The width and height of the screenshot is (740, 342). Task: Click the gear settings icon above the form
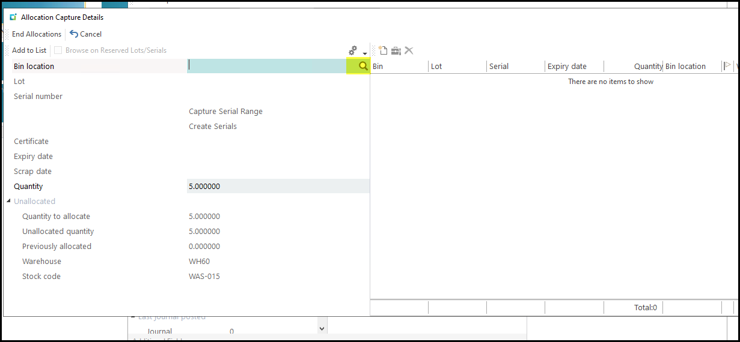(353, 50)
